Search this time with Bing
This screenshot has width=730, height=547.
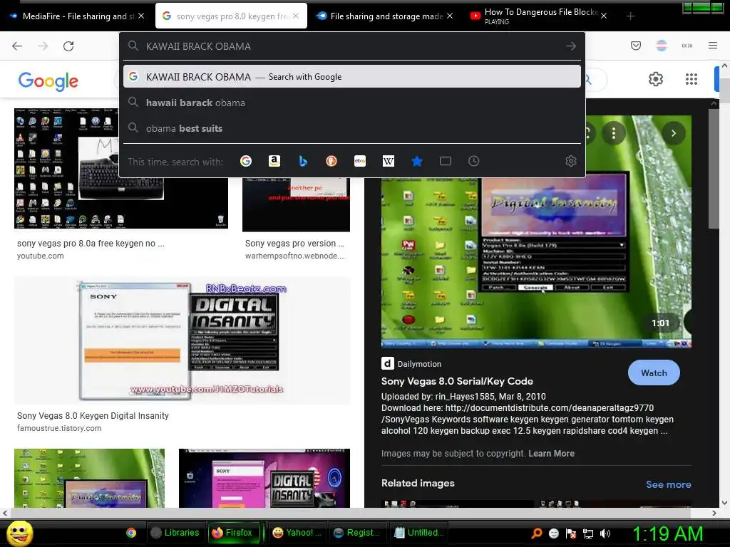click(303, 161)
